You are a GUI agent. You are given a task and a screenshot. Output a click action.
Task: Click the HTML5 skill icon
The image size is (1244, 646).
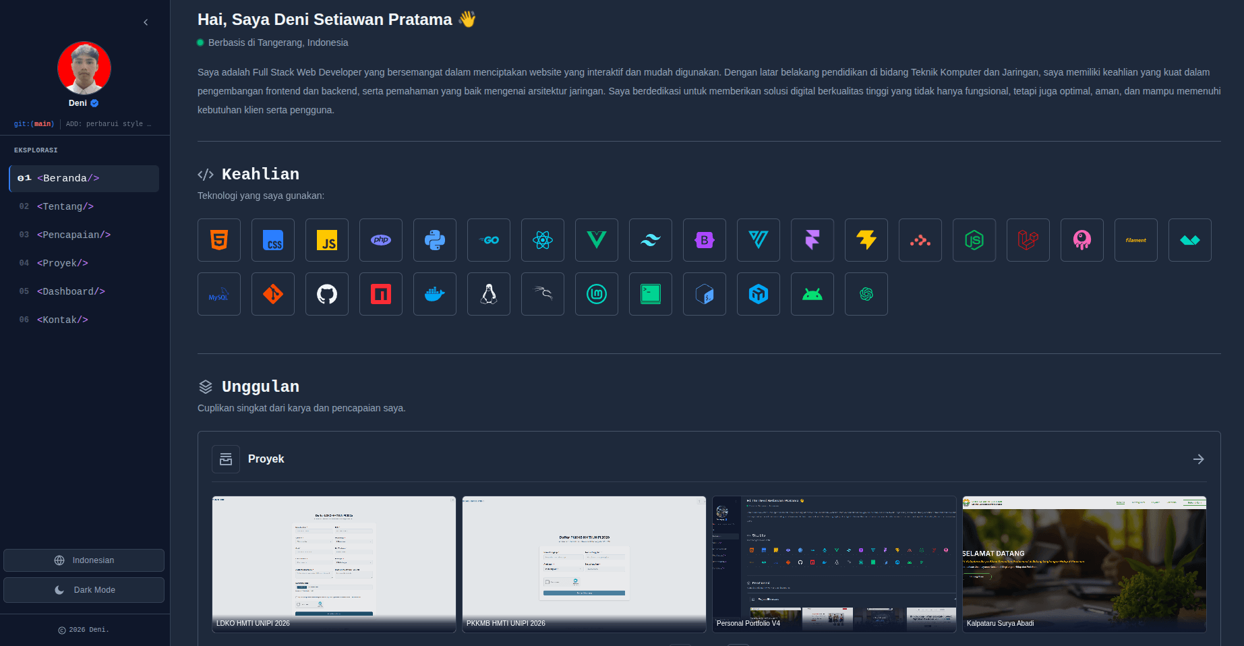pos(219,240)
